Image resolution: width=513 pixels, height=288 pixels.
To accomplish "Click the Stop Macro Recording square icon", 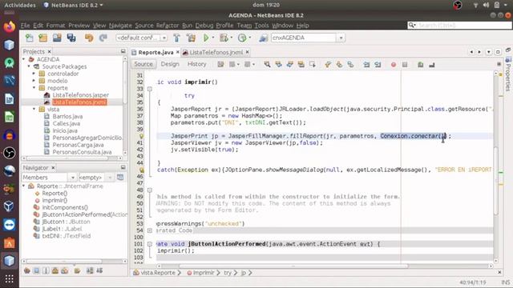I will [x=405, y=65].
